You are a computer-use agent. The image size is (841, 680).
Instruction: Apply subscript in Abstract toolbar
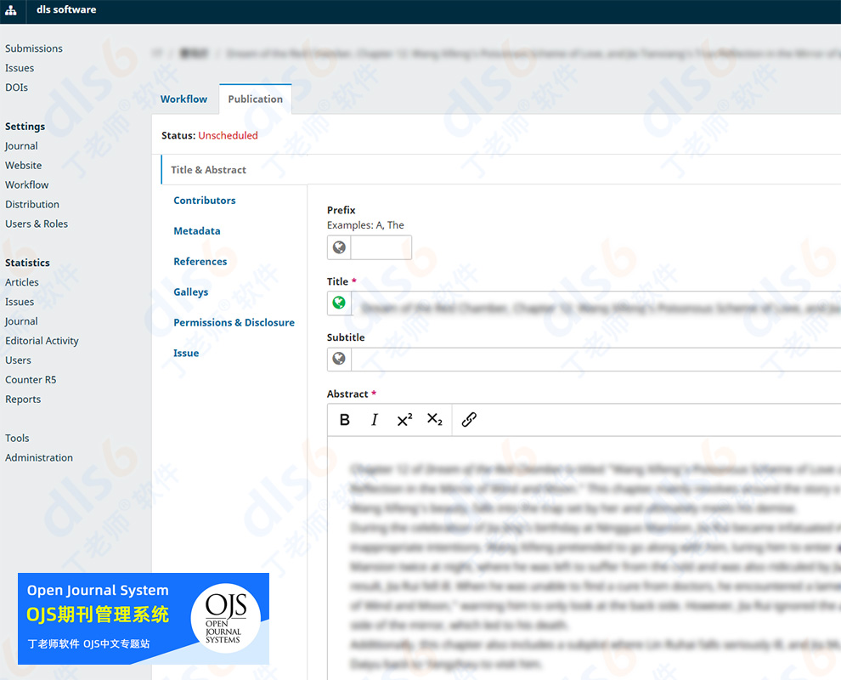434,420
